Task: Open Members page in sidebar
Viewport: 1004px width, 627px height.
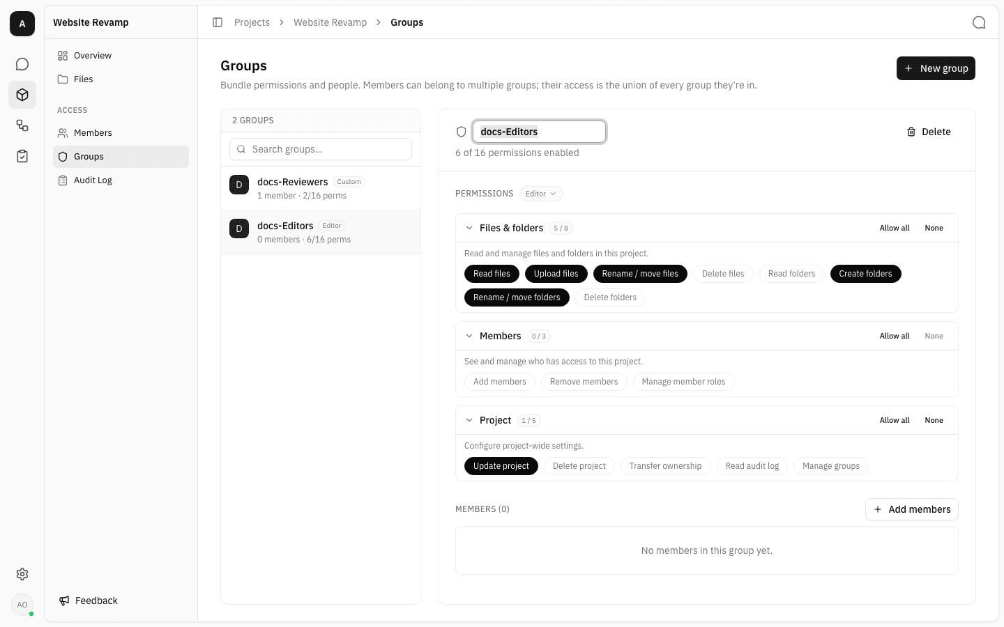Action: click(121, 133)
